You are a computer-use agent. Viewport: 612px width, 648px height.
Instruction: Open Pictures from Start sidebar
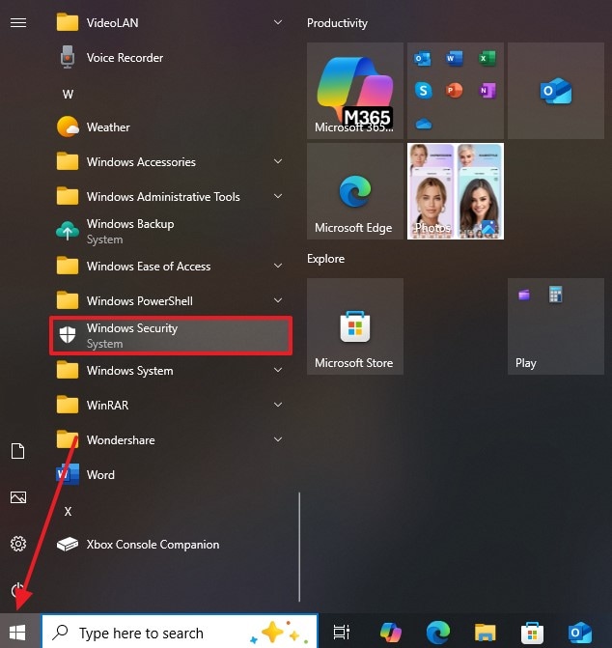click(x=17, y=497)
